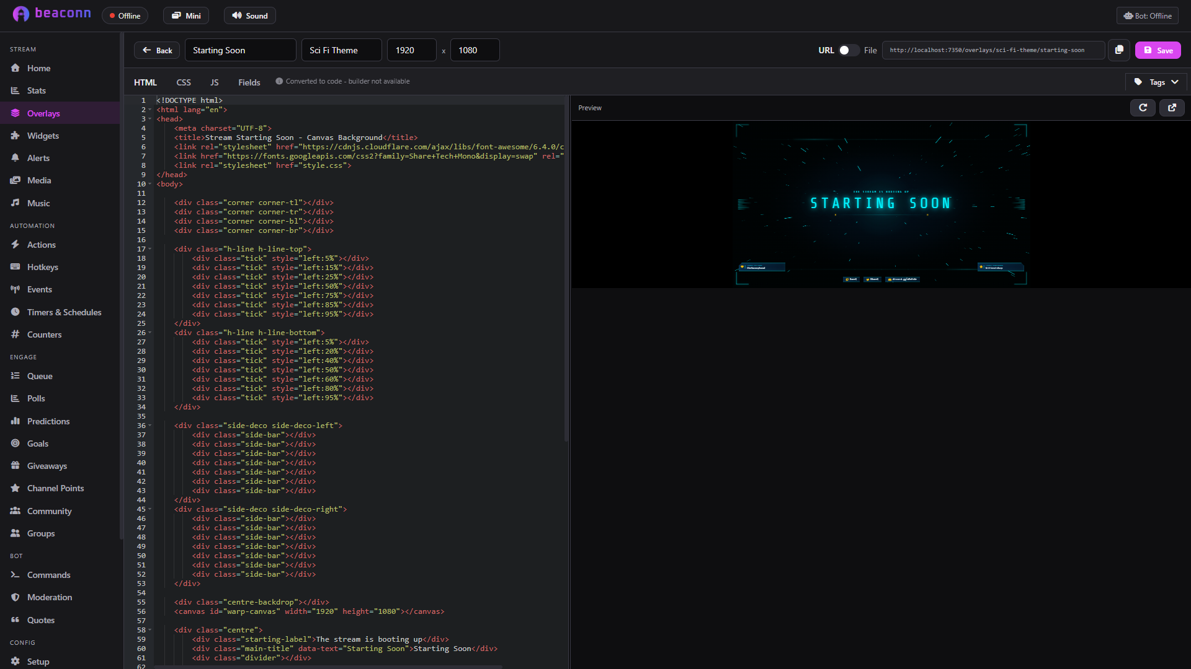Collapse the head tag on line 3
This screenshot has width=1191, height=669.
tap(149, 119)
